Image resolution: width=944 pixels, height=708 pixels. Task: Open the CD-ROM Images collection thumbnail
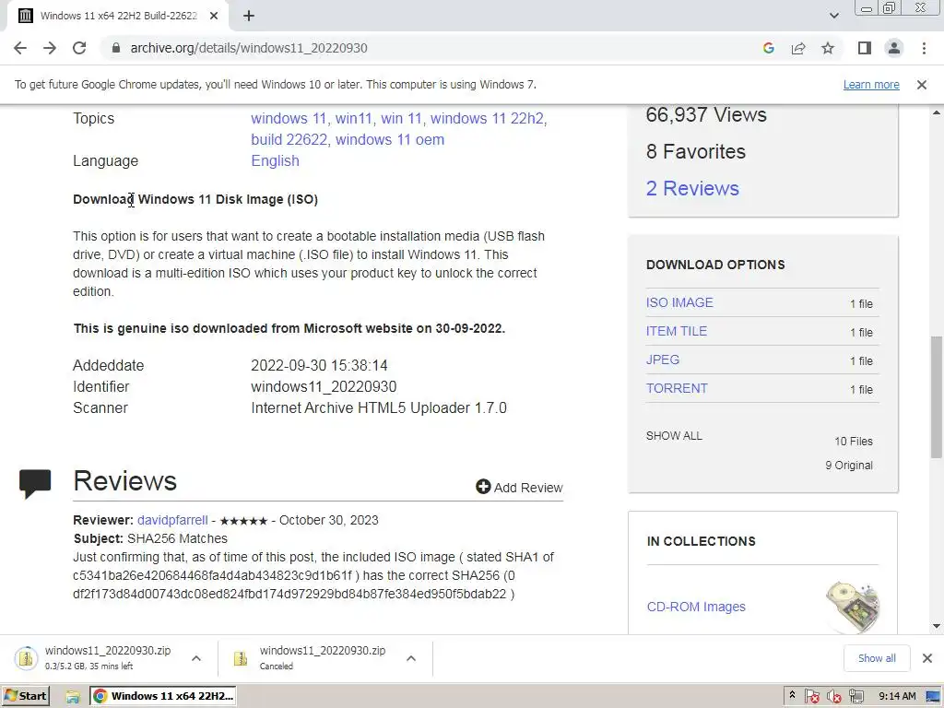pyautogui.click(x=853, y=607)
